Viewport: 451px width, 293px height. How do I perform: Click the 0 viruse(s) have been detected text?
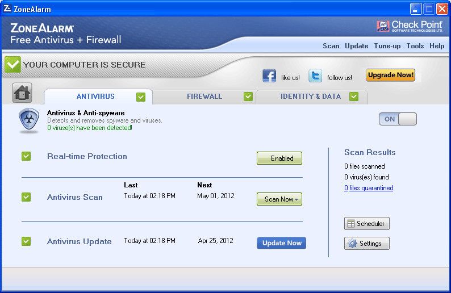(x=90, y=128)
